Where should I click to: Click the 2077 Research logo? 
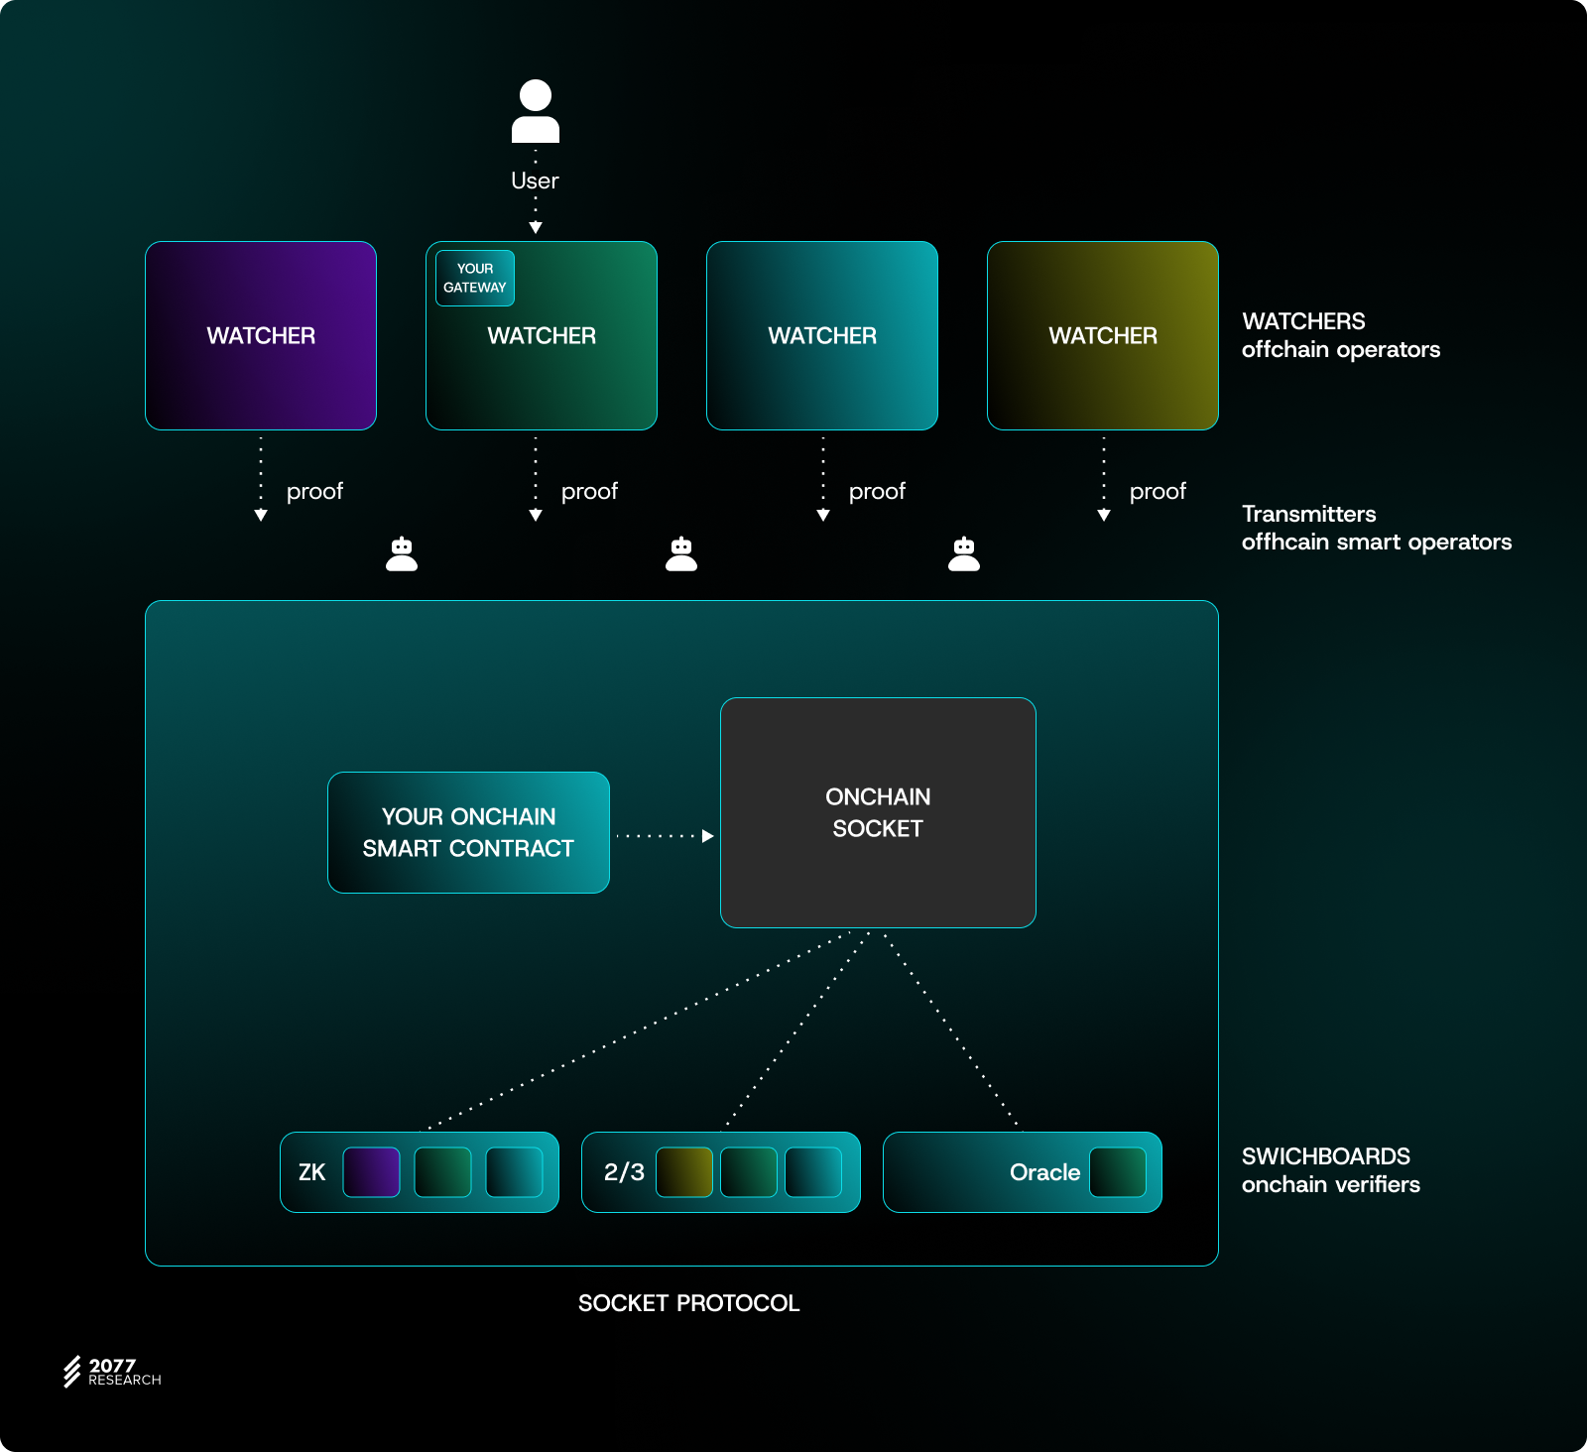click(112, 1372)
